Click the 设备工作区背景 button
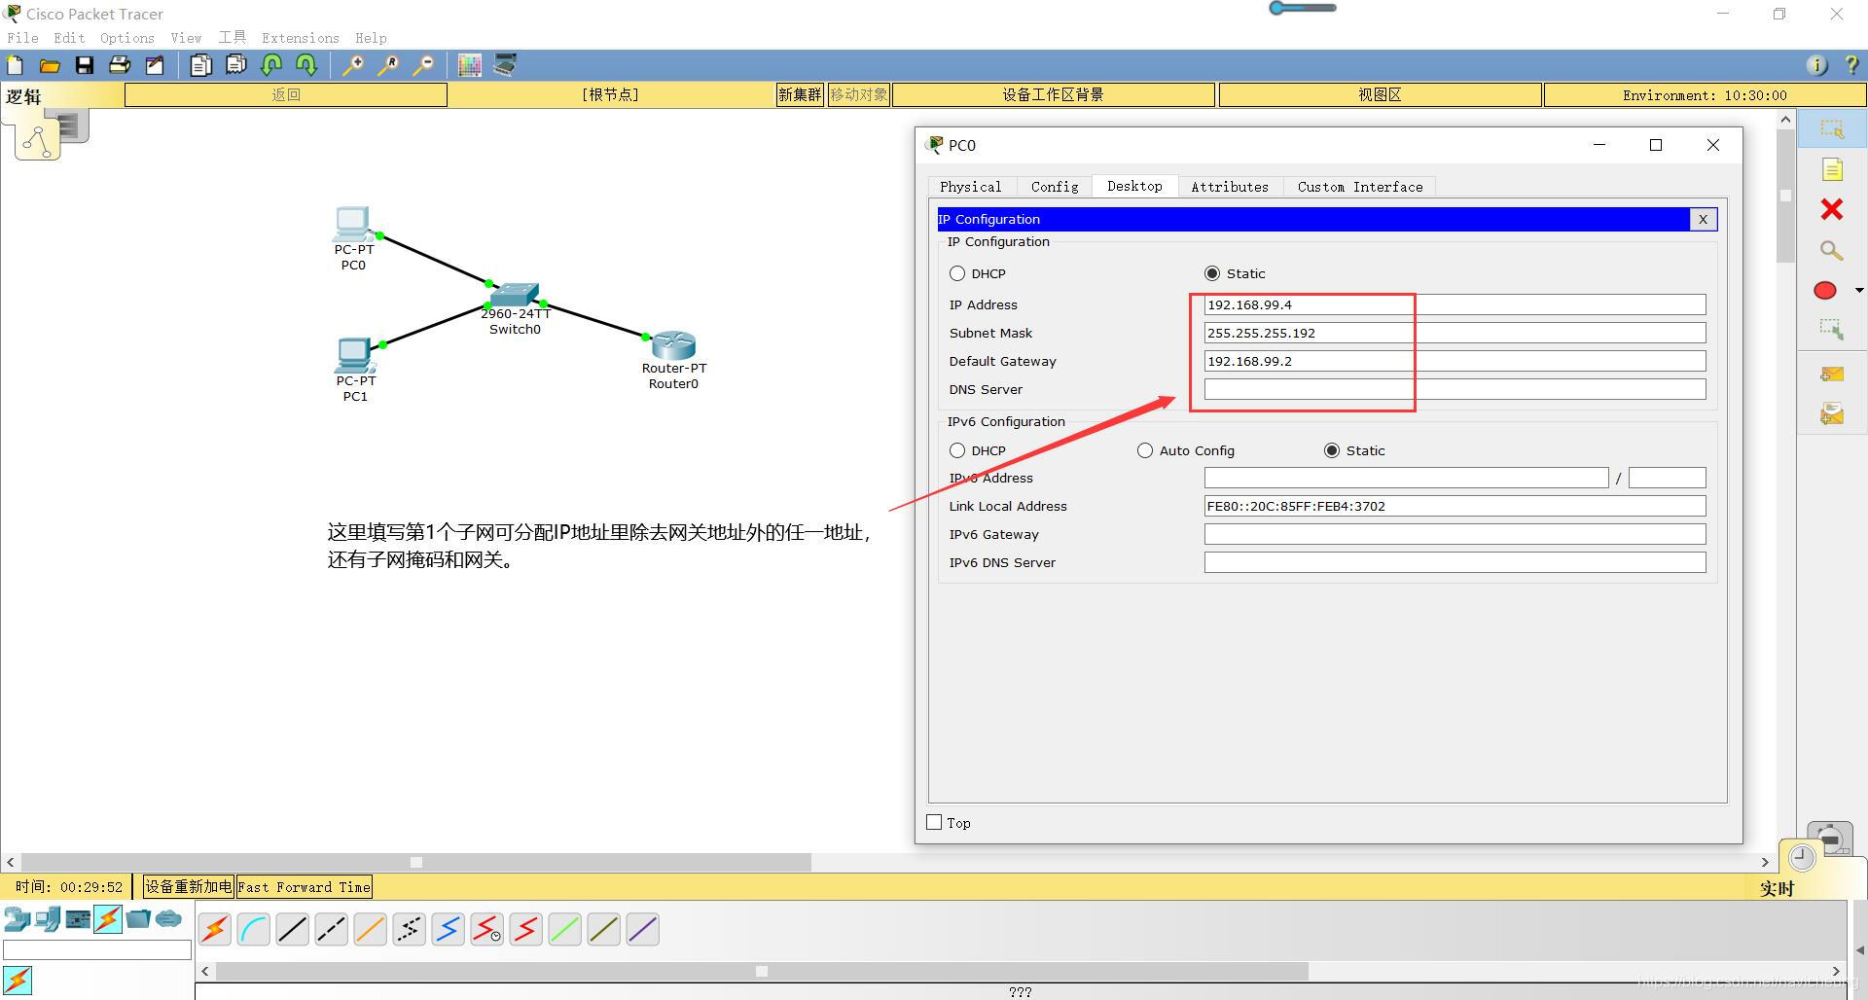 (x=1054, y=94)
